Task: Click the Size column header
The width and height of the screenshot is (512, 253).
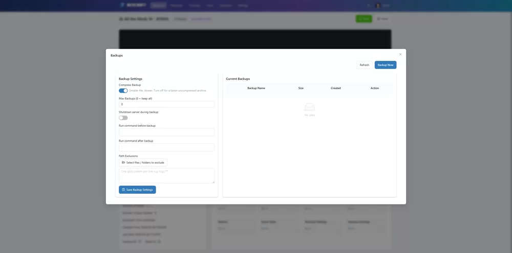Action: pos(301,88)
